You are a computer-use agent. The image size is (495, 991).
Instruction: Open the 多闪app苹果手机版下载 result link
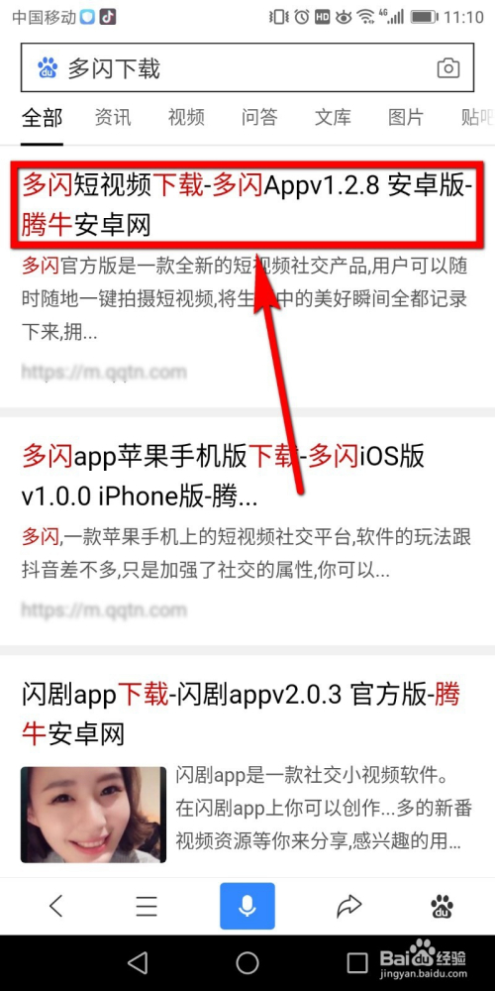point(224,477)
